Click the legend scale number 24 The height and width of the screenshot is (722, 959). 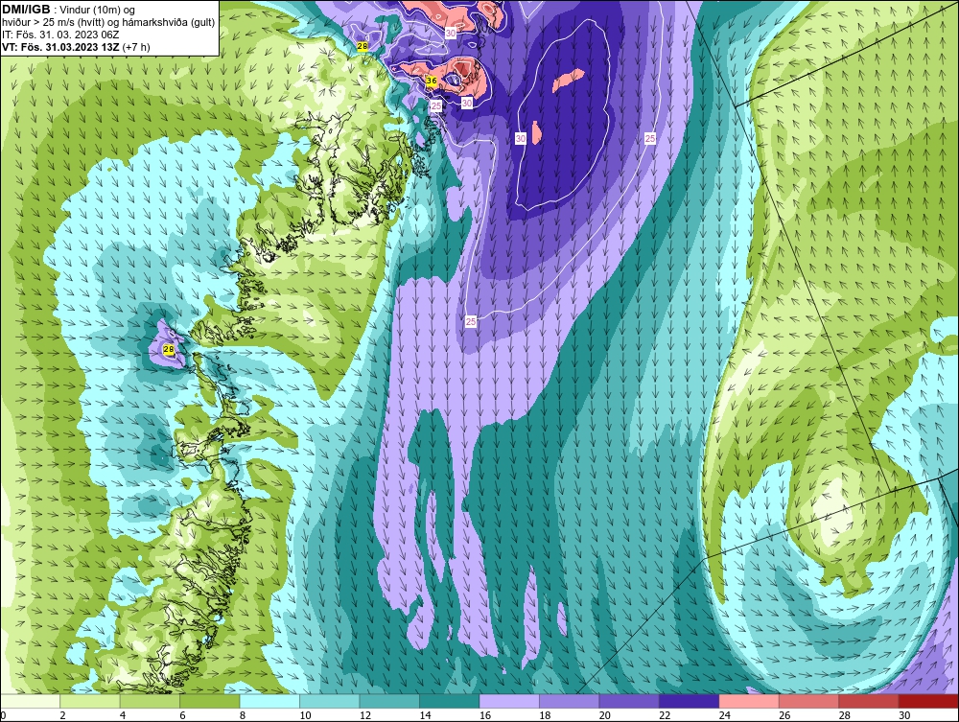[x=725, y=715]
